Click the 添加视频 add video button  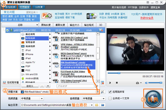(x=10, y=7)
